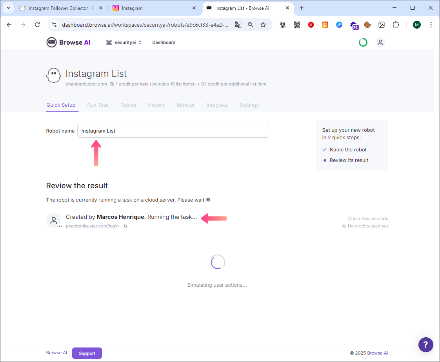This screenshot has width=440, height=362.
Task: Click the Browse AI logo in header
Action: pyautogui.click(x=69, y=42)
